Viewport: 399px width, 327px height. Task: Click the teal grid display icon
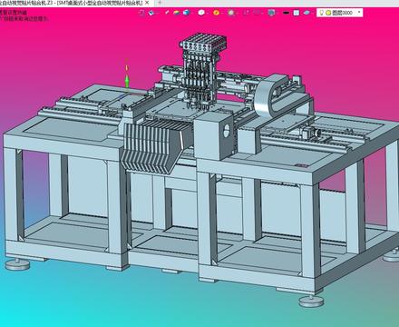(272, 13)
